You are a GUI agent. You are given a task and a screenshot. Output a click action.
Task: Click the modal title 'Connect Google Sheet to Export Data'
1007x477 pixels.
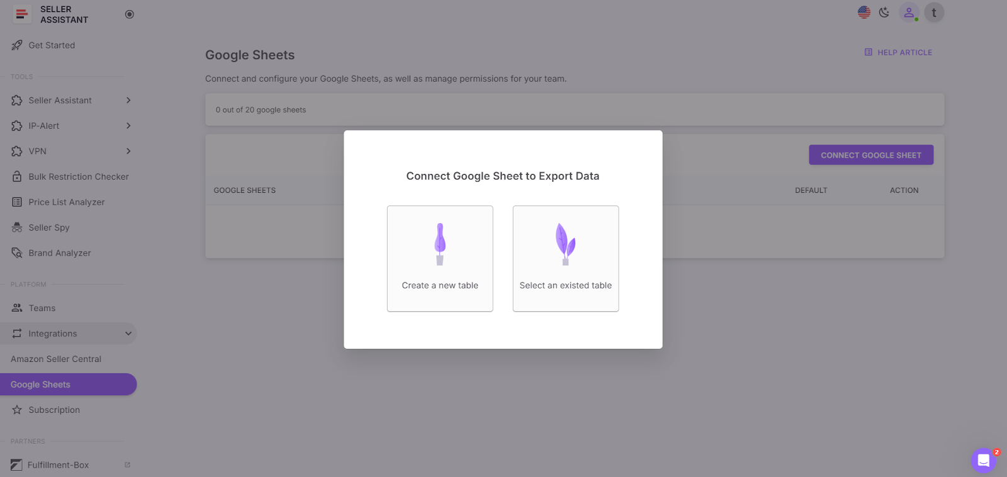(503, 176)
